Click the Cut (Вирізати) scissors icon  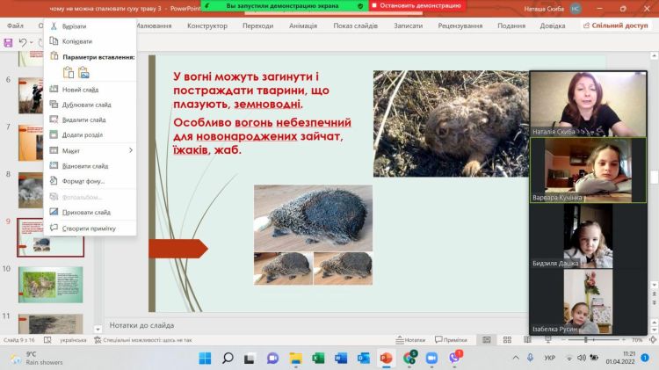[54, 26]
